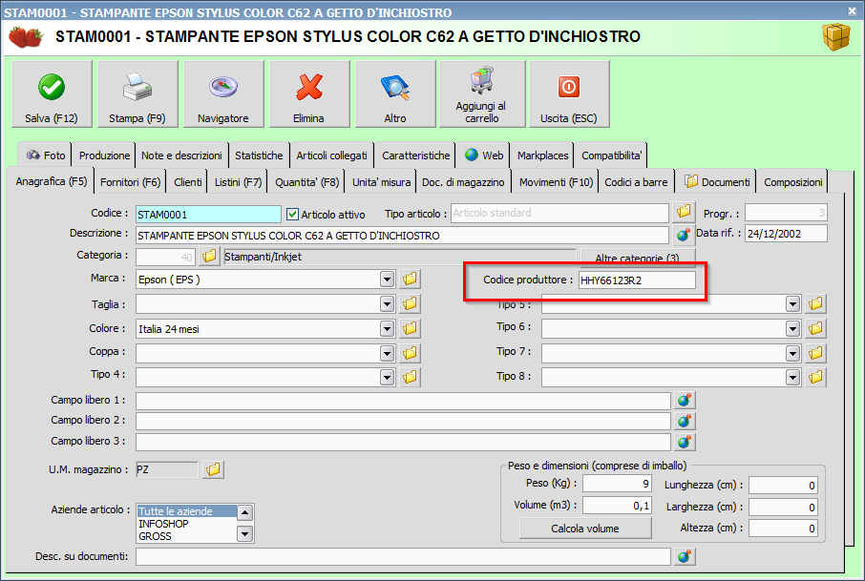Expand the Tipo 8 dropdown arrow
The image size is (865, 581).
click(x=792, y=378)
